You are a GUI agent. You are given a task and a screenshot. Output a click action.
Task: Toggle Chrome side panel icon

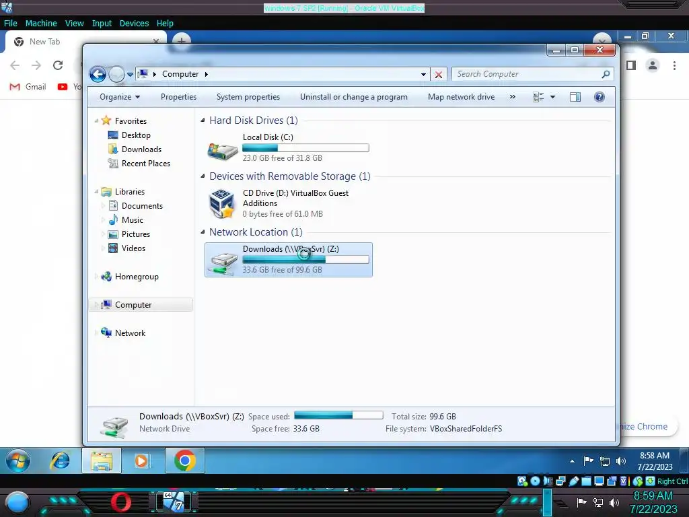tap(631, 65)
